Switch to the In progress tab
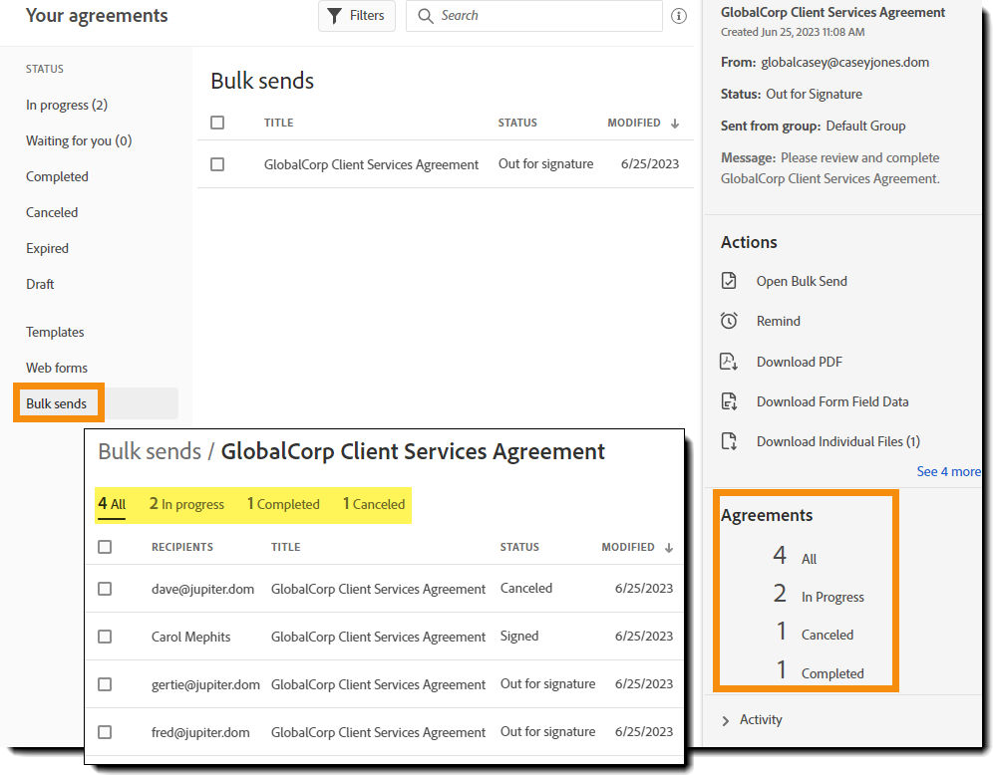The width and height of the screenshot is (993, 775). 185,504
